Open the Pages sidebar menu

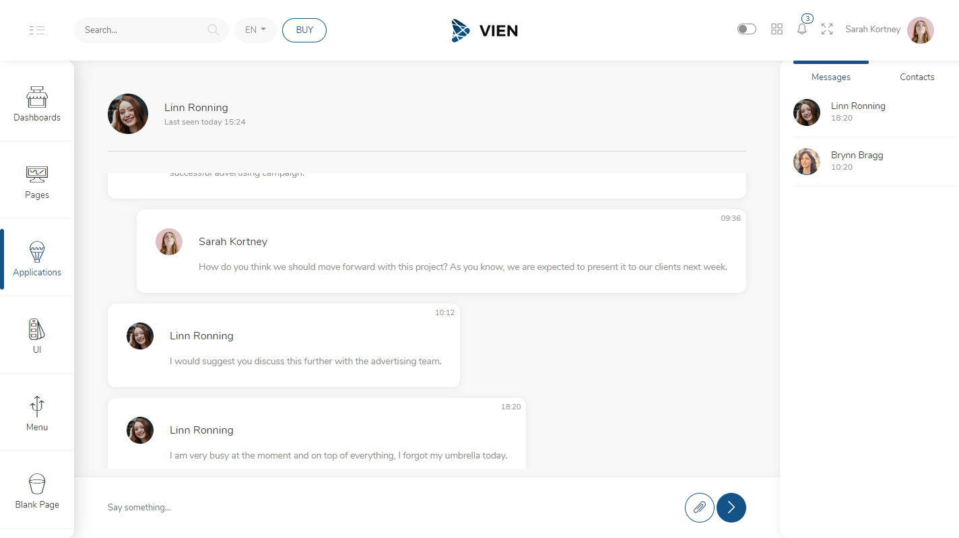37,182
